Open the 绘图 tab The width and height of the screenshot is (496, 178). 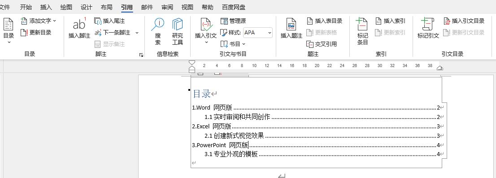click(x=66, y=7)
